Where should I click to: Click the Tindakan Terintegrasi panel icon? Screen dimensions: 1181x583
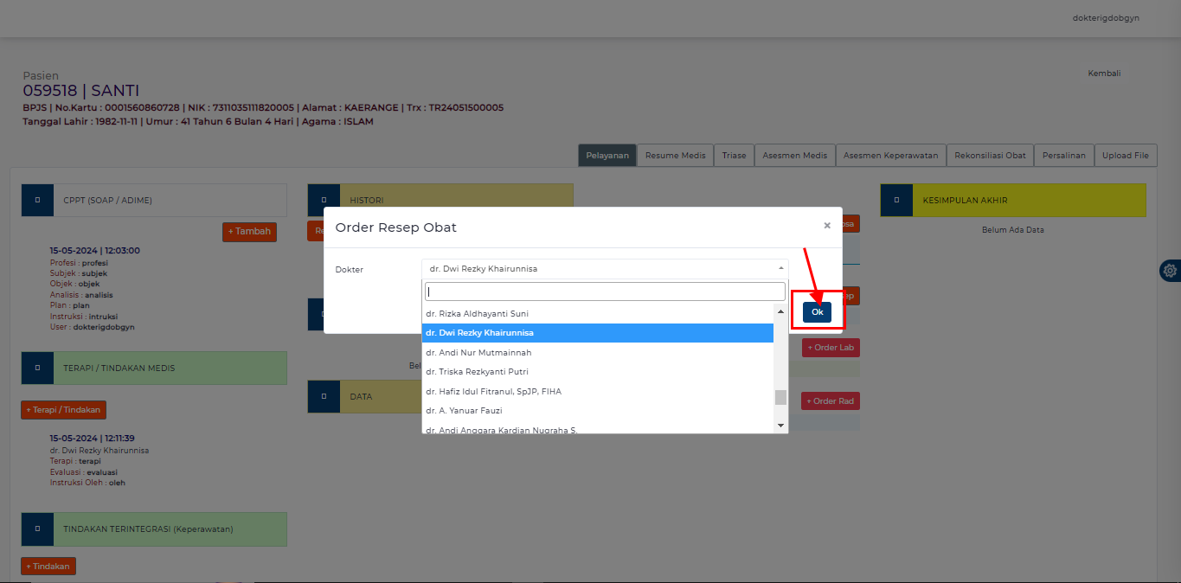click(x=37, y=529)
